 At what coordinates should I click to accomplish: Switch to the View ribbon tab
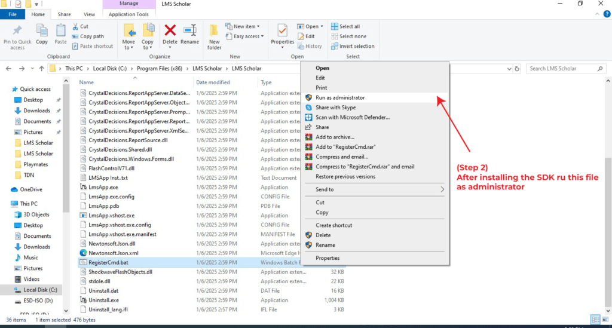(89, 14)
